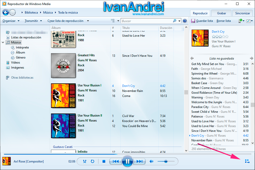Image resolution: width=255 pixels, height=170 pixels.
Task: Select Vídeos in the navigation tree
Action: (x=15, y=63)
